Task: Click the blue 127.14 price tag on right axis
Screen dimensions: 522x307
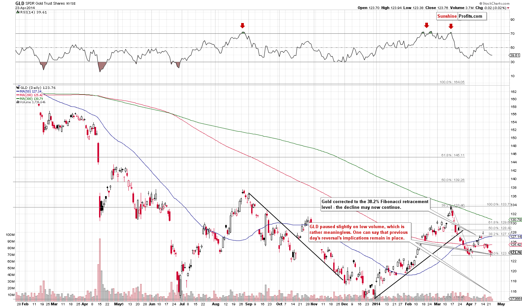Action: tap(516, 237)
